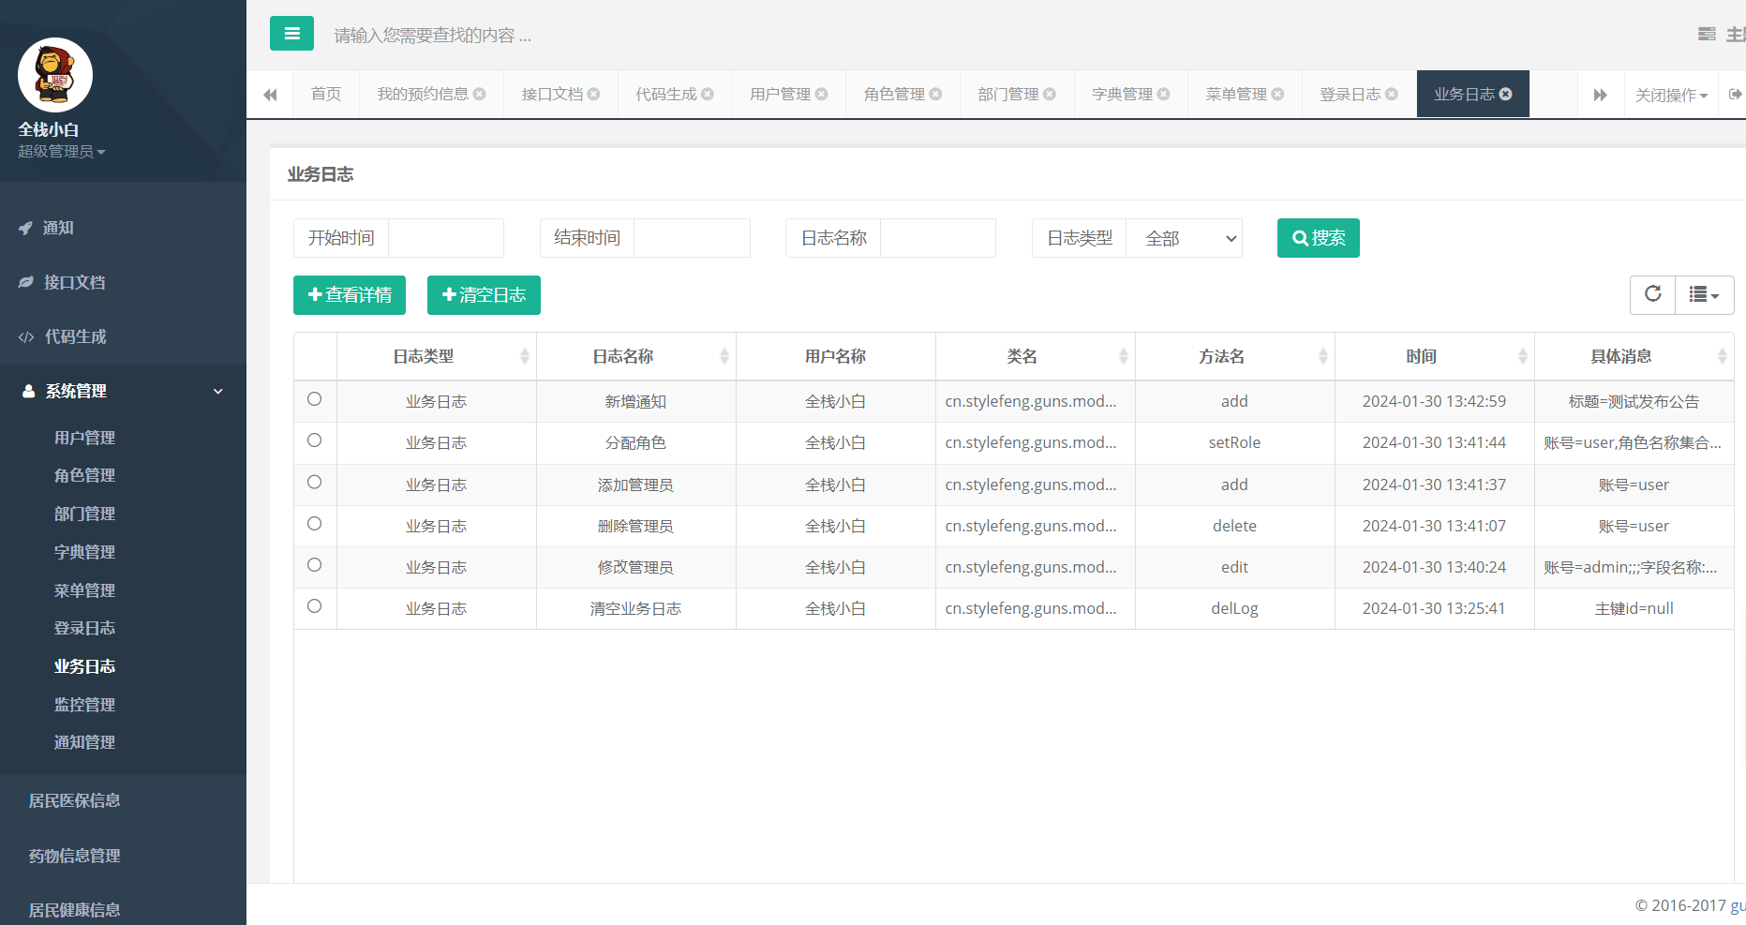This screenshot has height=925, width=1746.
Task: Select the 新增通知 log row radio
Action: coord(315,399)
